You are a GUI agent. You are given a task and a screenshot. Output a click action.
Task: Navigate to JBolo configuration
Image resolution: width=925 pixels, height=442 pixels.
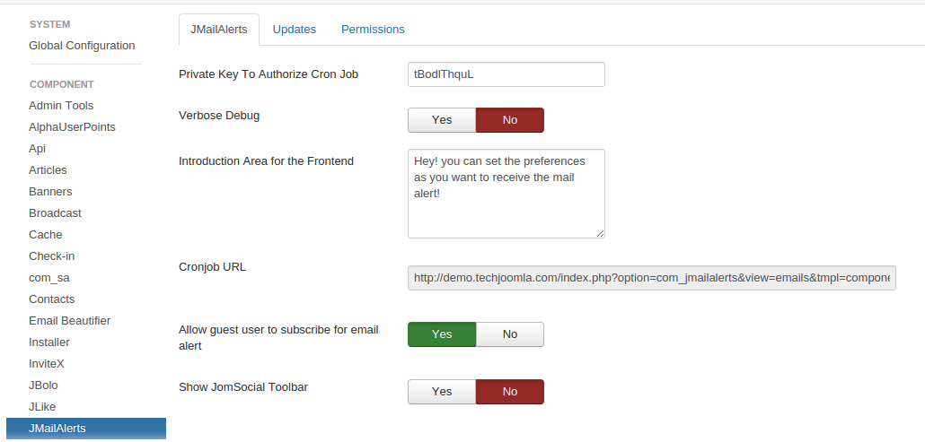[x=43, y=386]
